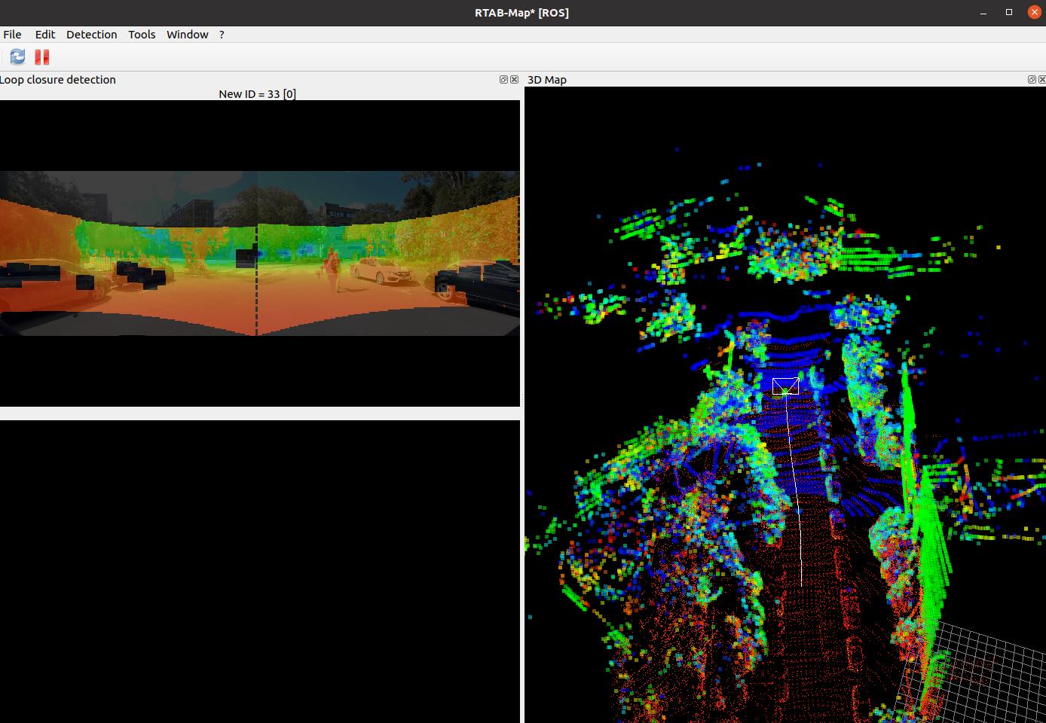Float the Loop closure detection panel
This screenshot has height=723, width=1046.
[503, 79]
